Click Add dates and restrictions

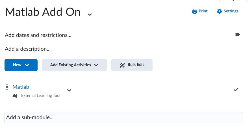[x=38, y=35]
